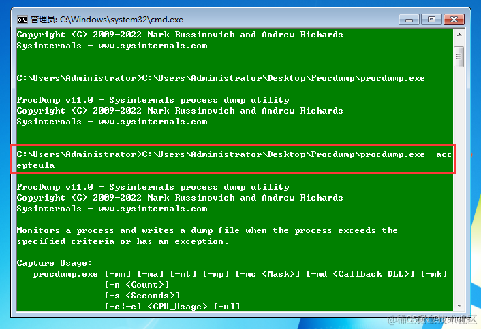Image resolution: width=481 pixels, height=329 pixels.
Task: Click the cmd.exe icon in title bar
Action: [22, 20]
